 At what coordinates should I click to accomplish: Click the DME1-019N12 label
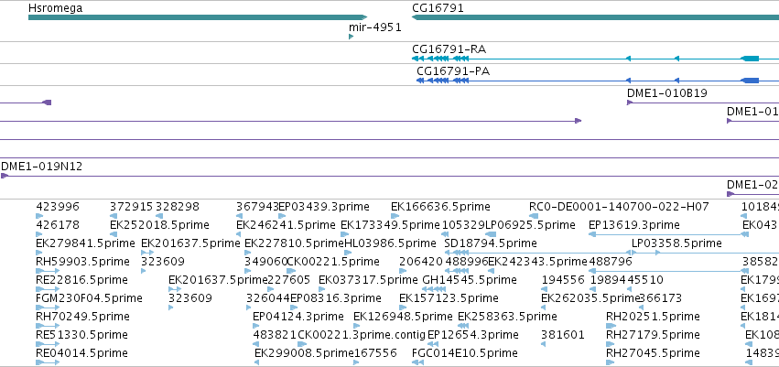point(42,167)
